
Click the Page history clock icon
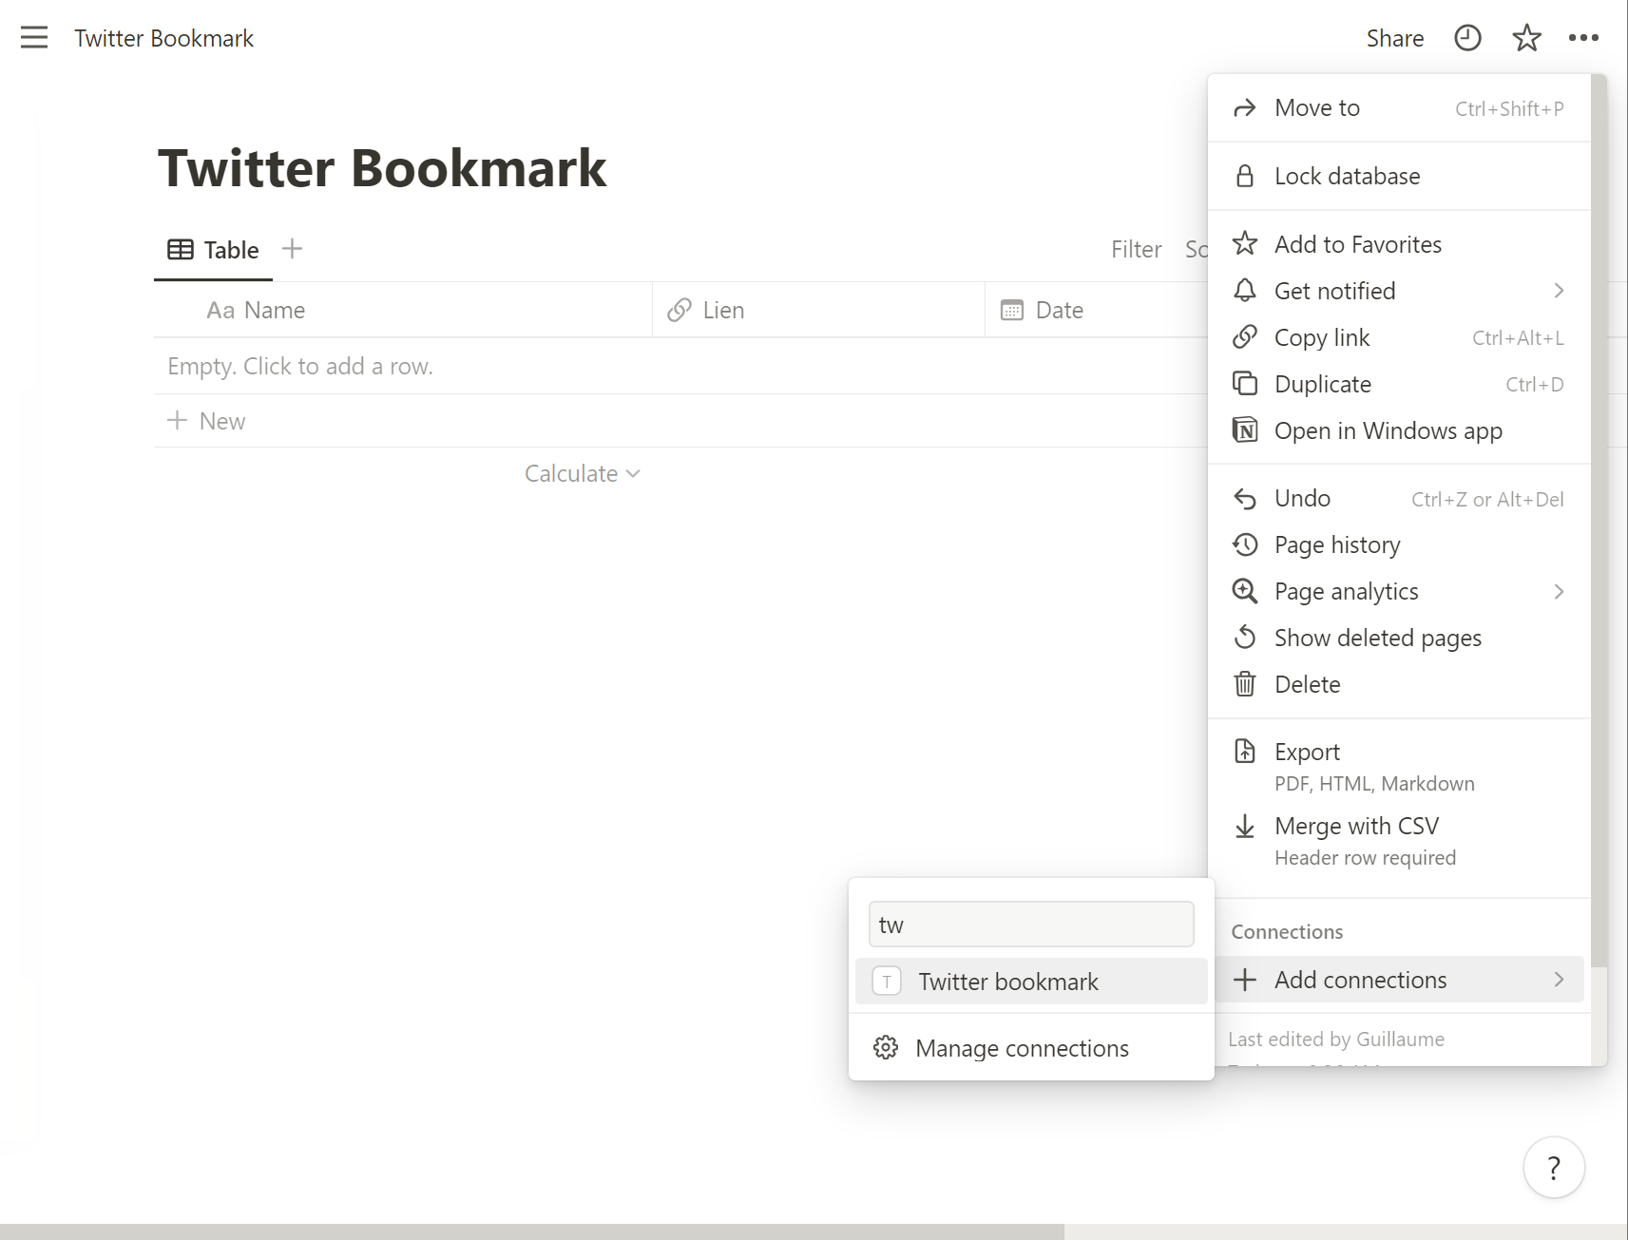[1245, 544]
